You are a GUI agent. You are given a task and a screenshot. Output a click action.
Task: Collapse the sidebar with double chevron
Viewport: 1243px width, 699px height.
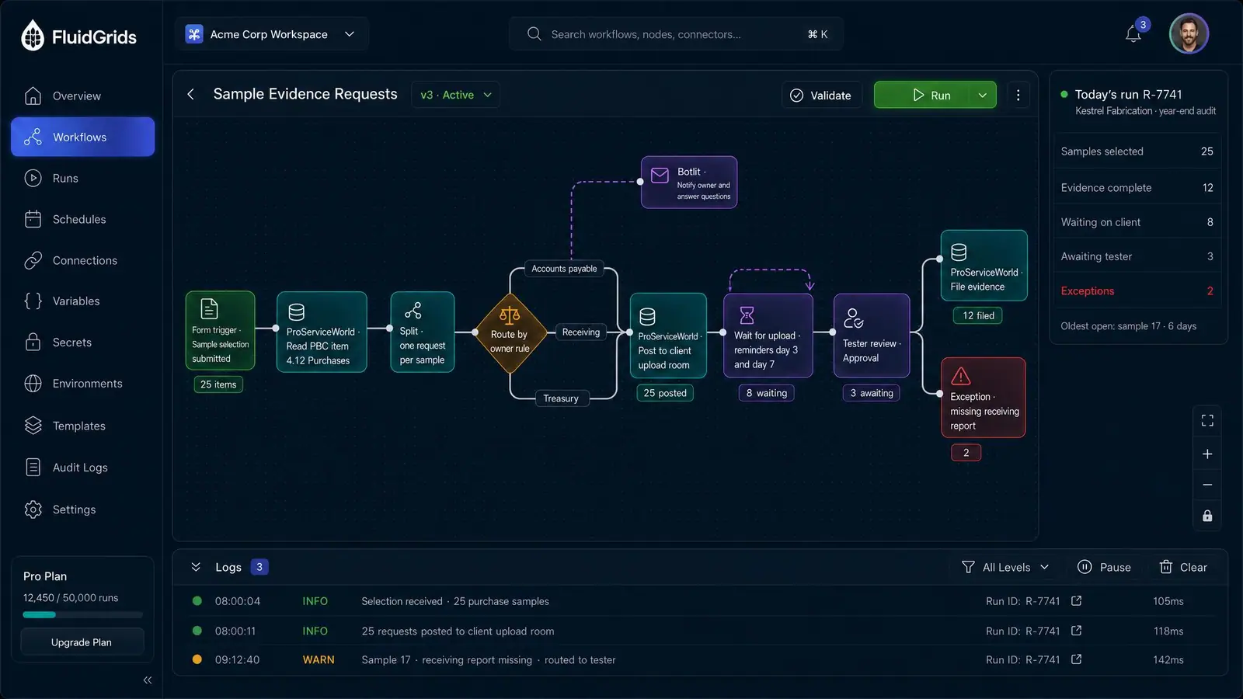pyautogui.click(x=148, y=680)
